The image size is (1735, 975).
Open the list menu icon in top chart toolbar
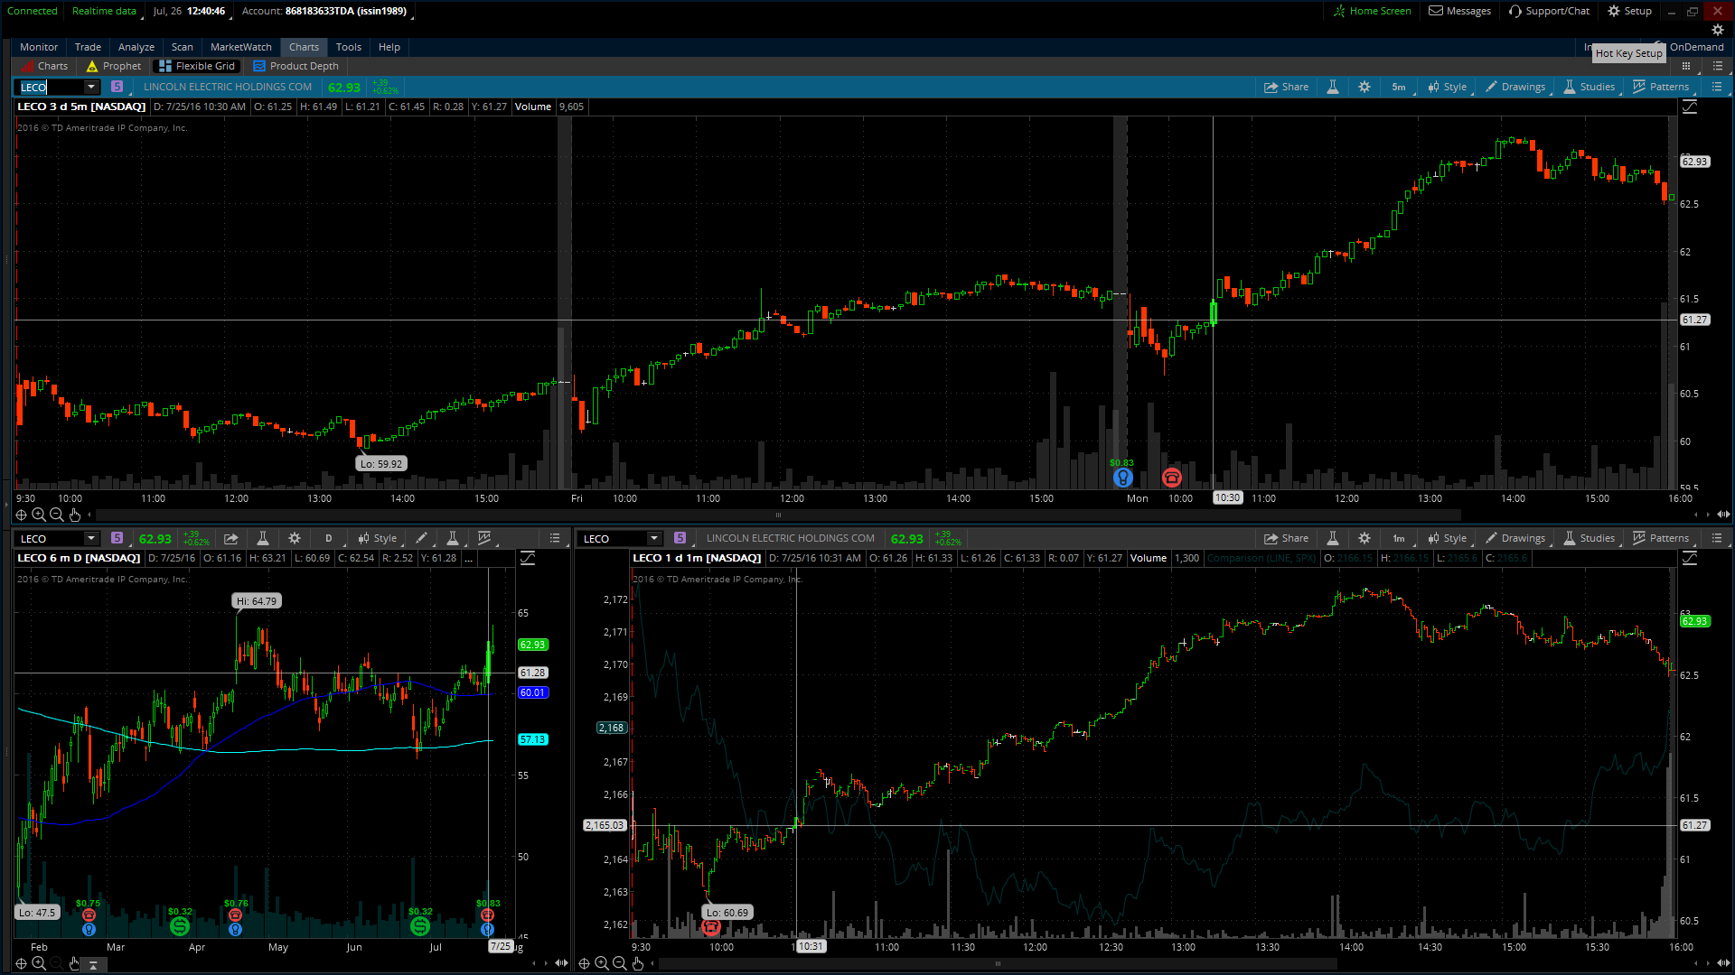(1717, 87)
